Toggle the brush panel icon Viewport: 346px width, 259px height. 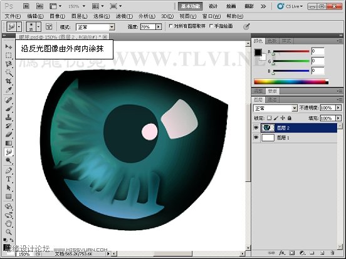coord(49,27)
